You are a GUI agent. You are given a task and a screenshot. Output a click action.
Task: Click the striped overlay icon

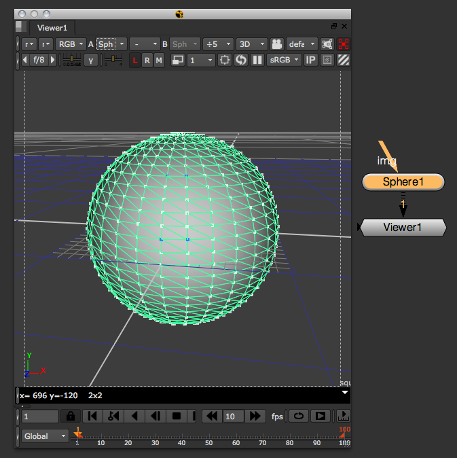coord(344,60)
